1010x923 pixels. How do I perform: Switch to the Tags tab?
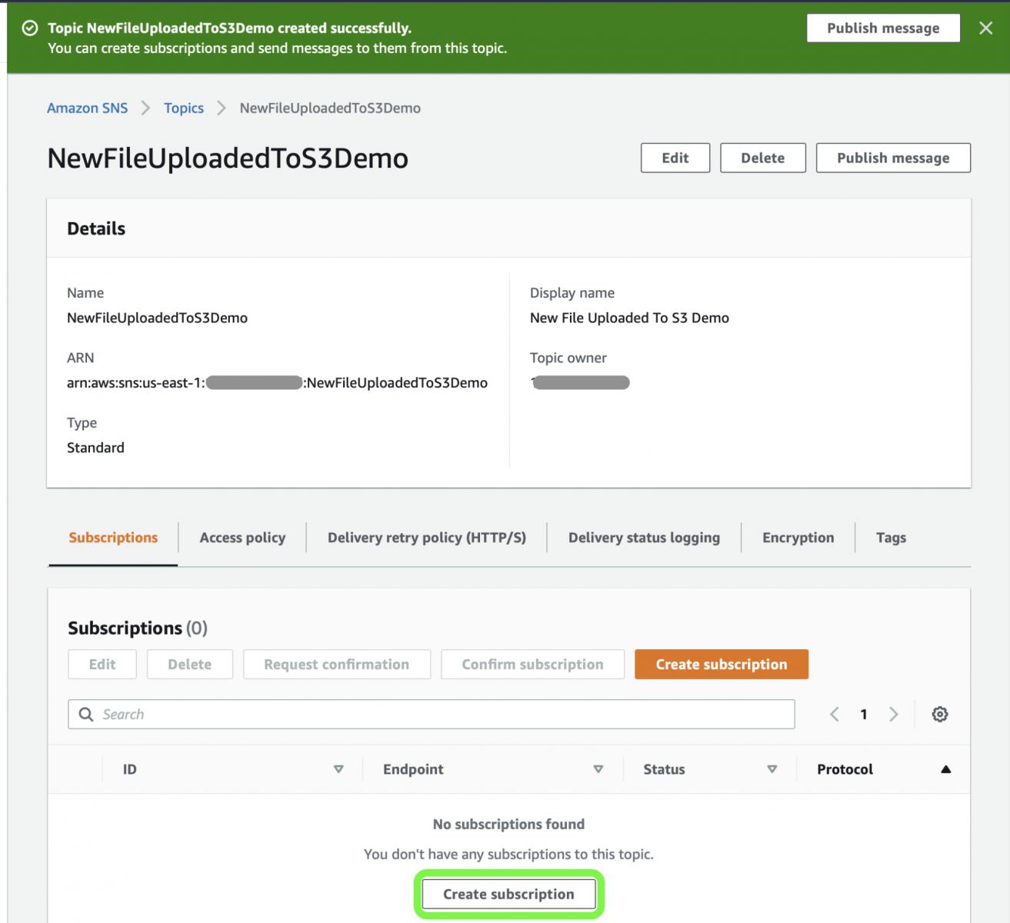[x=891, y=538]
